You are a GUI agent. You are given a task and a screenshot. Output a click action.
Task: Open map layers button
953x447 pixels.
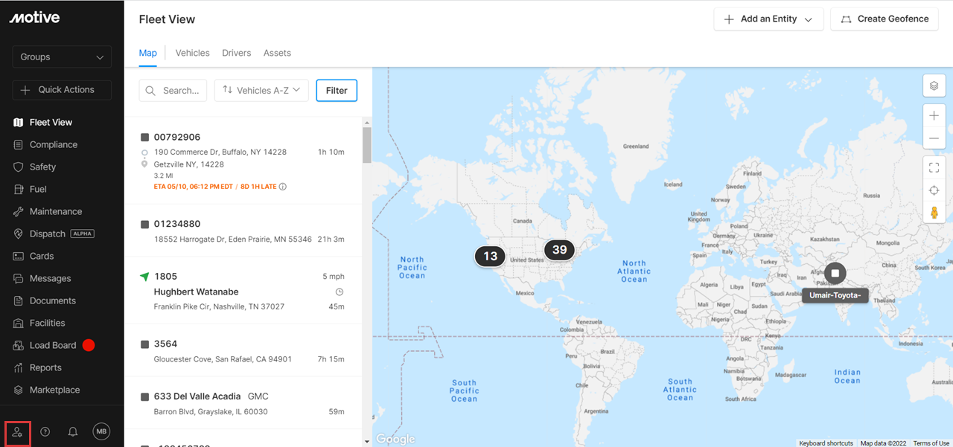pos(934,86)
